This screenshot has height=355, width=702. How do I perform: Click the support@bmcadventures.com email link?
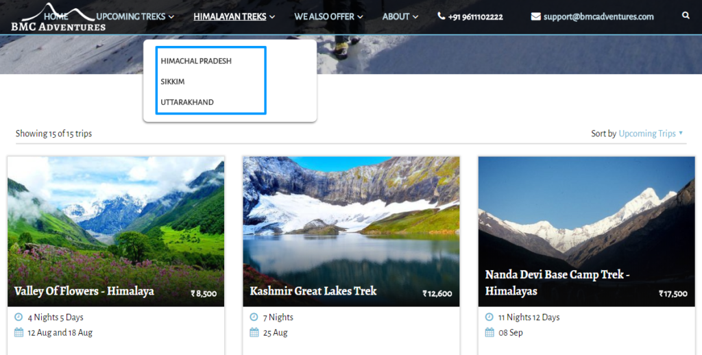tap(598, 16)
